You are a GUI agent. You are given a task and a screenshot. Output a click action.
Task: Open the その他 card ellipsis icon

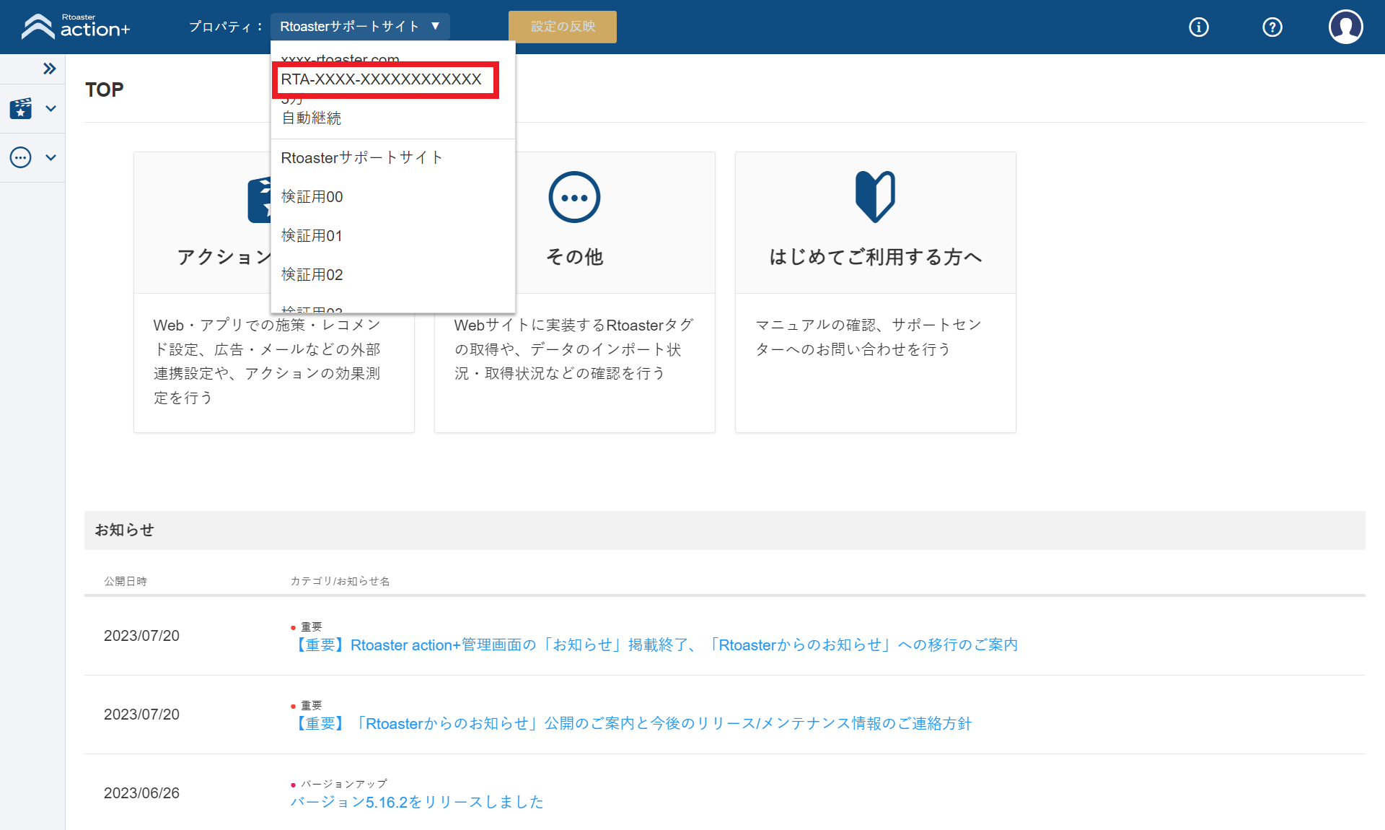[x=574, y=197]
